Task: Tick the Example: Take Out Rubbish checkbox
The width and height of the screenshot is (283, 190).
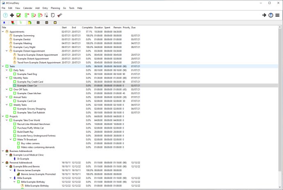Action: click(x=15, y=113)
